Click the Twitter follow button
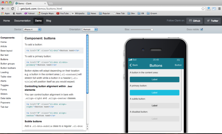Screen dimensions: 222x134 (212, 21)
